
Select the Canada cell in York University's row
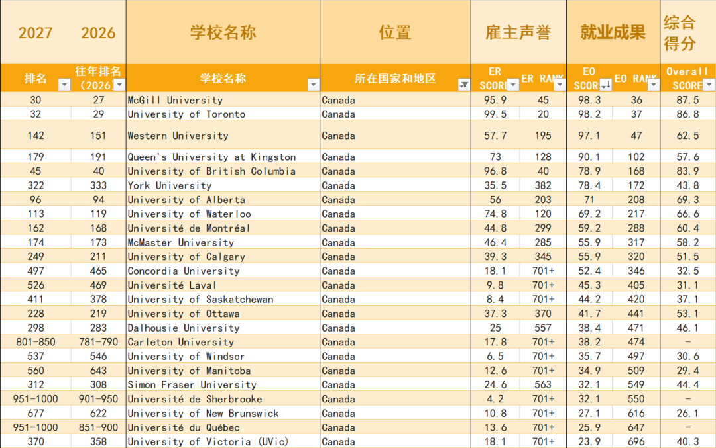395,185
